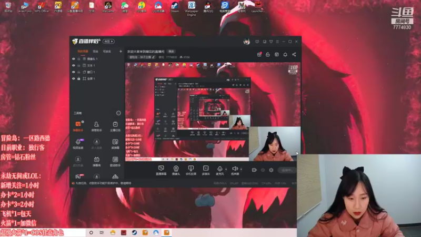Select the second scene tab
Screen dimensions: 421x237
click(96, 51)
